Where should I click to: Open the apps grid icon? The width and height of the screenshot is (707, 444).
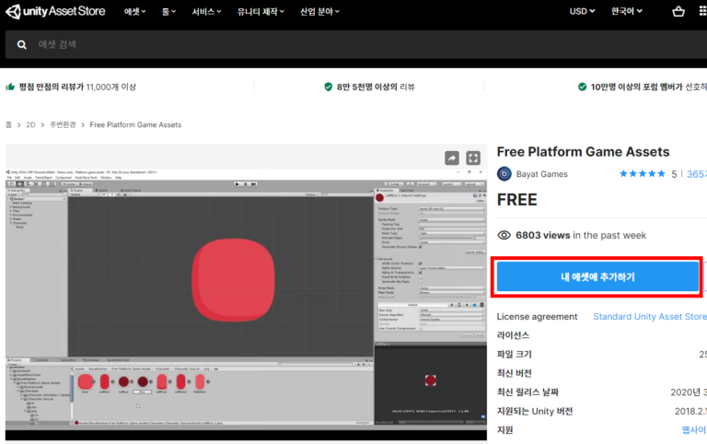702,11
